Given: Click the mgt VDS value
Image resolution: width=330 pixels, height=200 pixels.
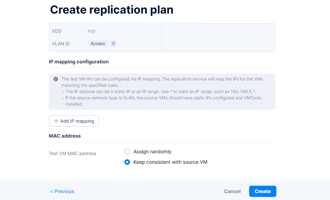Looking at the screenshot, I should click(91, 31).
